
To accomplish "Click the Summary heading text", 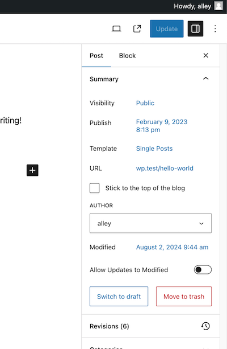I will (x=104, y=79).
